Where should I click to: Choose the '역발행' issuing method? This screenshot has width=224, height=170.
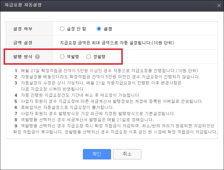click(x=62, y=57)
